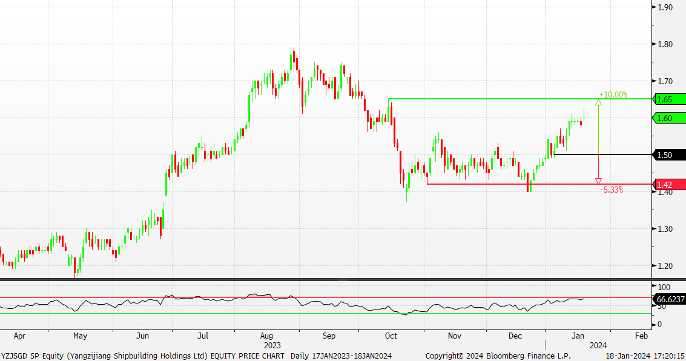The height and width of the screenshot is (361, 686).
Task: Click the 1.70 price axis label
Action: click(665, 81)
